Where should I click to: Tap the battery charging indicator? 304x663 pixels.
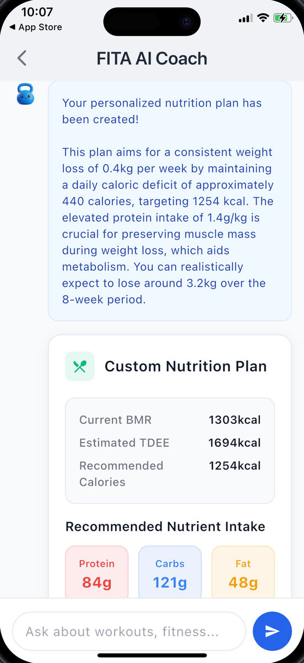(284, 18)
